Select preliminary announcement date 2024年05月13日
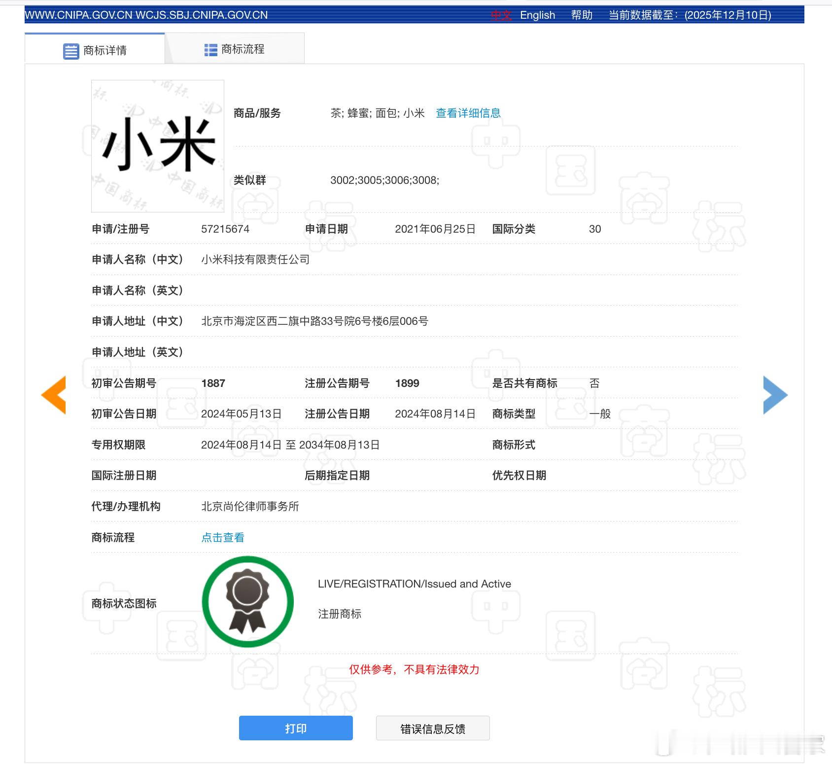832x764 pixels. (242, 414)
